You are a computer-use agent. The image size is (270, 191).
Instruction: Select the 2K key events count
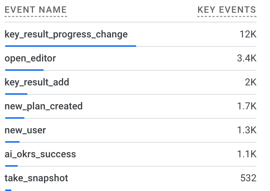[x=250, y=82]
